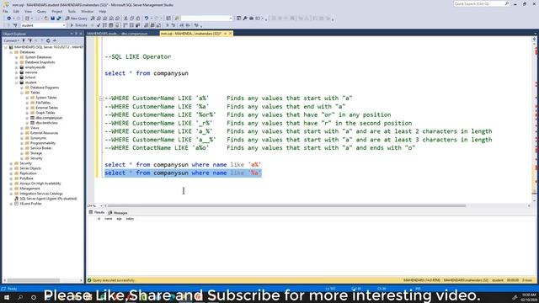Image resolution: width=539 pixels, height=303 pixels.
Task: Click the Properties wrench icon in toolbar
Action: (245, 19)
